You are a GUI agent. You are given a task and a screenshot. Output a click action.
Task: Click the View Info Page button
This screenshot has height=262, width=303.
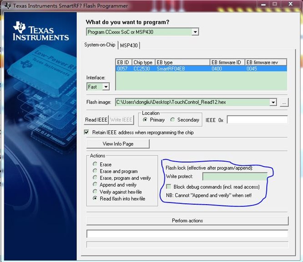click(118, 144)
